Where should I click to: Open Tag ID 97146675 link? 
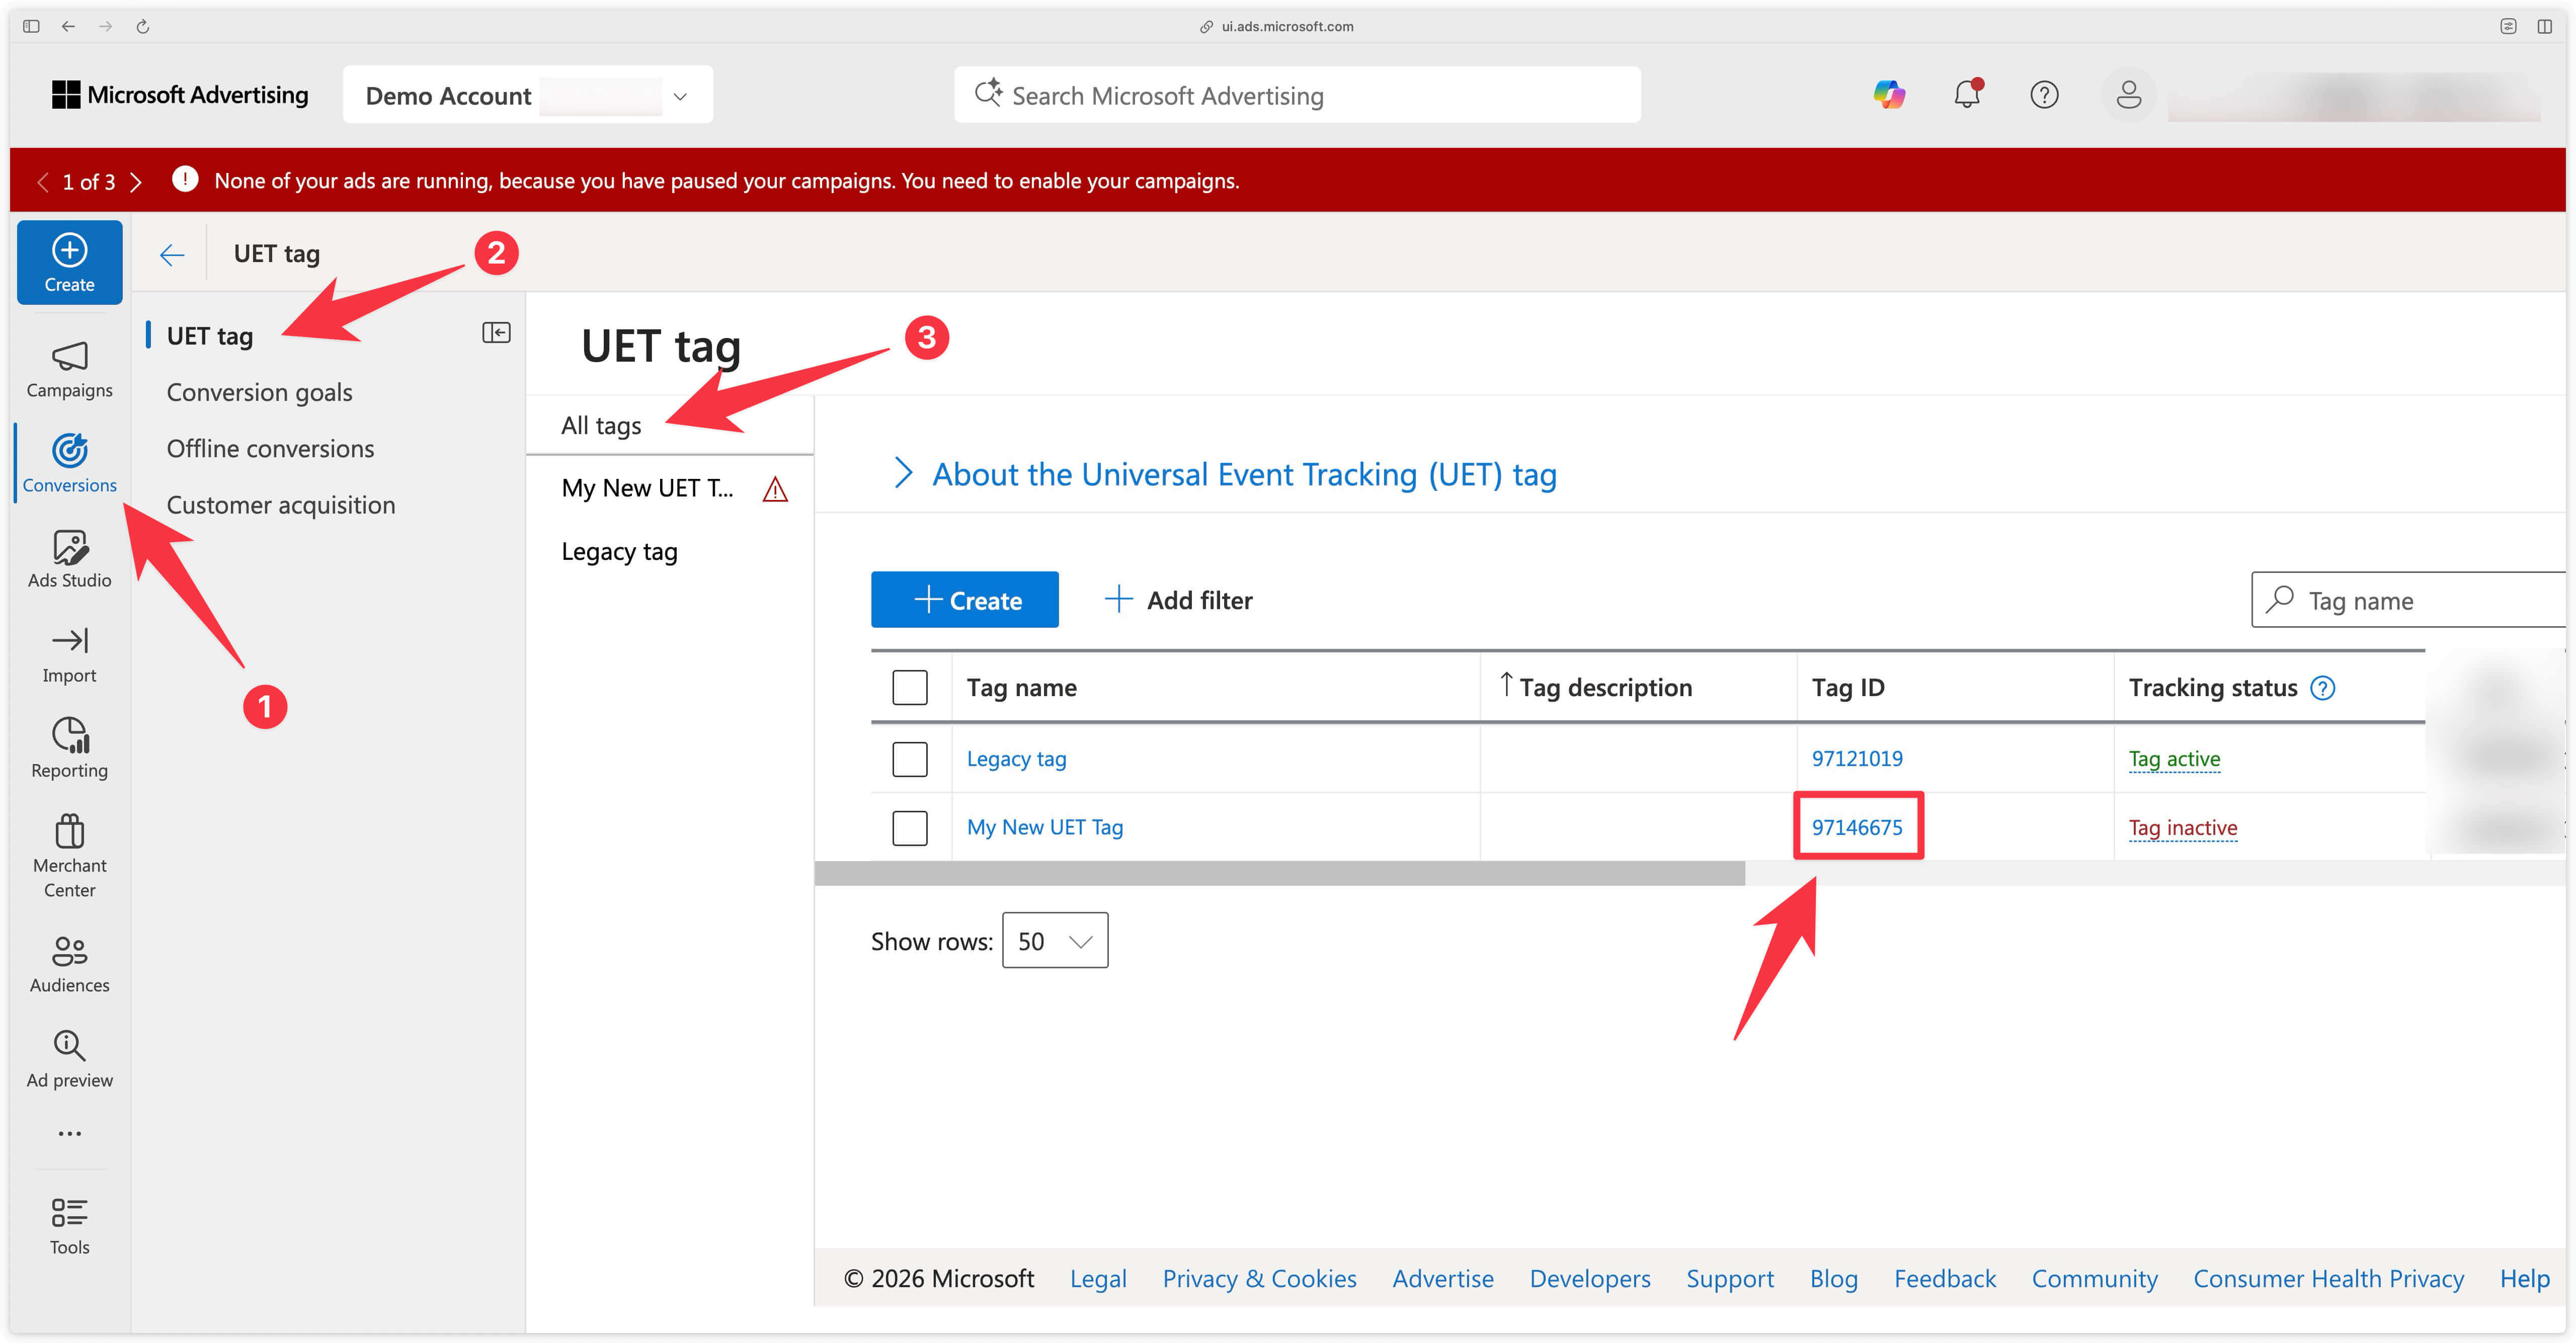1857,827
